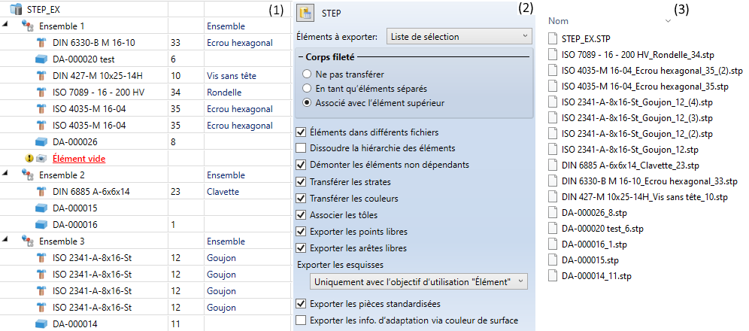Click the warning icon beside Élément vide
The height and width of the screenshot is (331, 749).
tap(29, 159)
